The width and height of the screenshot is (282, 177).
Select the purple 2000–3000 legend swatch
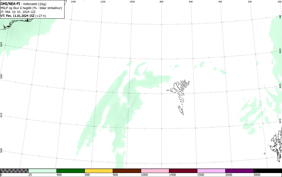click(239, 171)
